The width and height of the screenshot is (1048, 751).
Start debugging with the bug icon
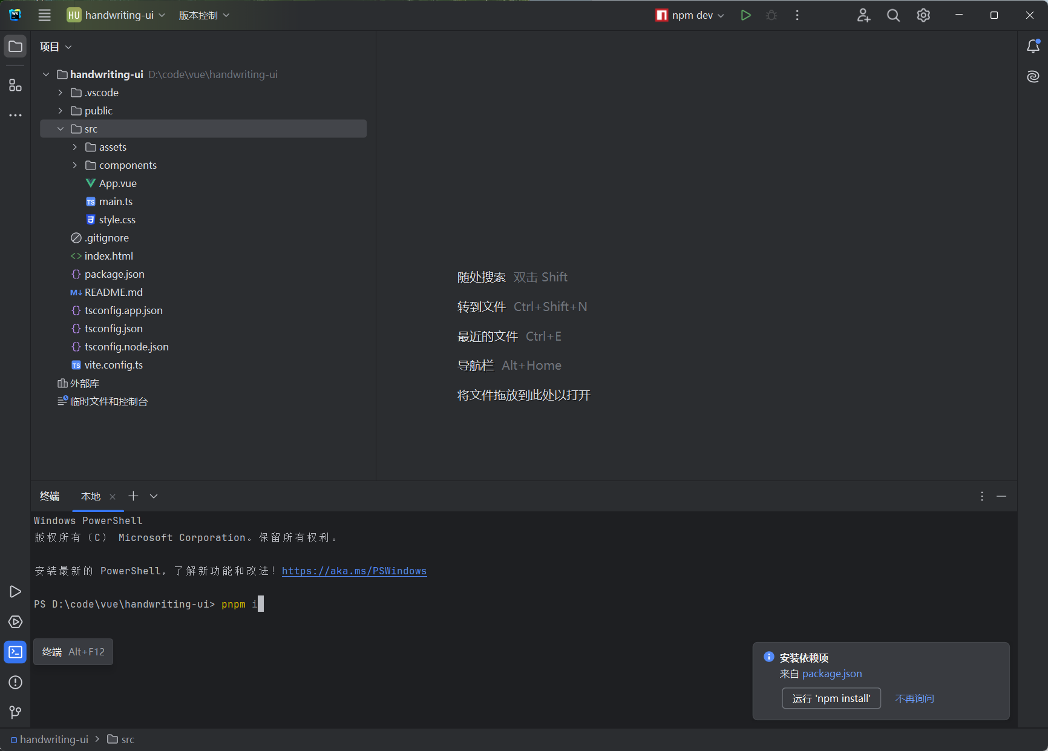pyautogui.click(x=771, y=15)
